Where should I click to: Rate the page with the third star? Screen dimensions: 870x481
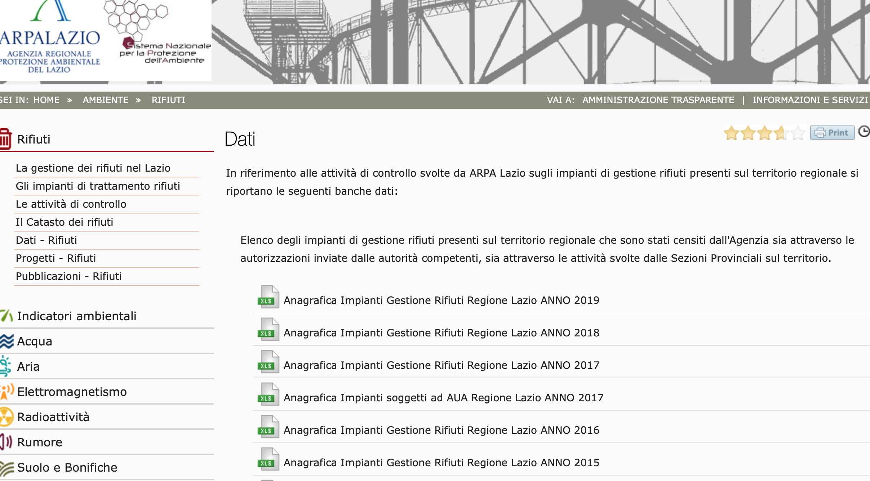(x=765, y=133)
